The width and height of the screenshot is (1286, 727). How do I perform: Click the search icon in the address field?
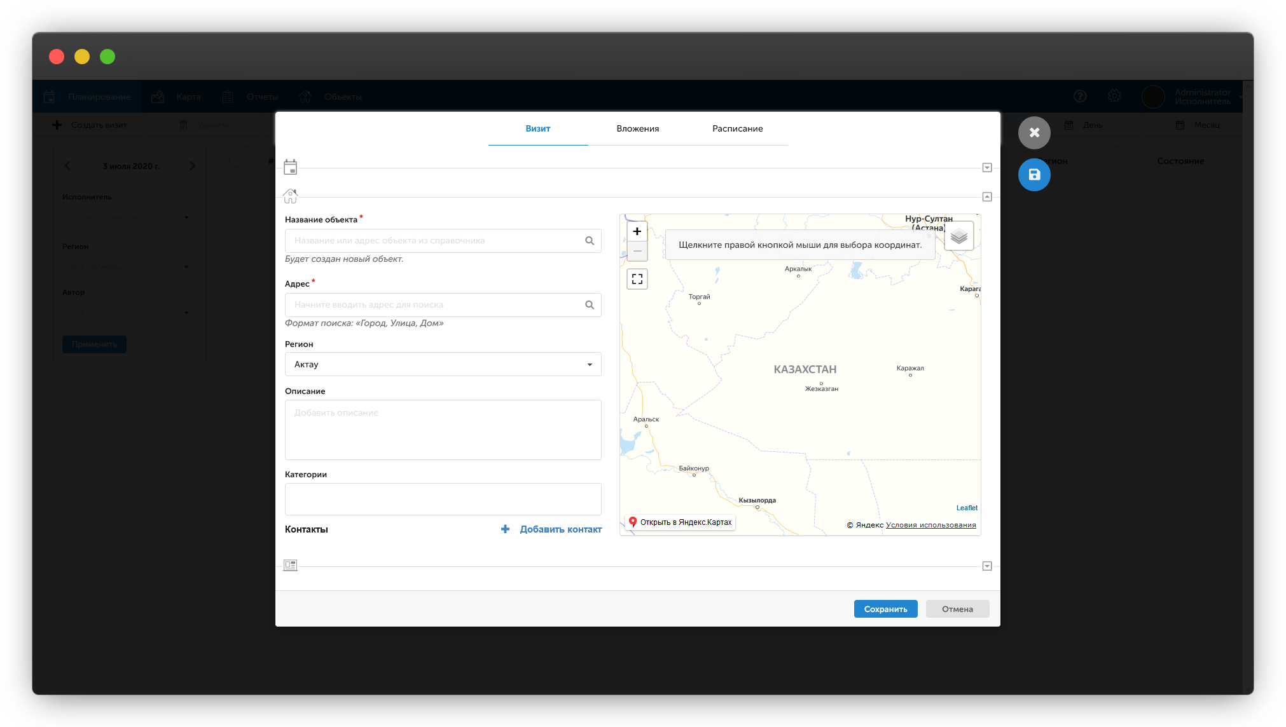click(590, 305)
